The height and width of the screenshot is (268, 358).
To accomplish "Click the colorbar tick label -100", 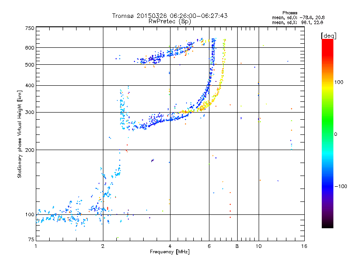I will tap(342, 186).
